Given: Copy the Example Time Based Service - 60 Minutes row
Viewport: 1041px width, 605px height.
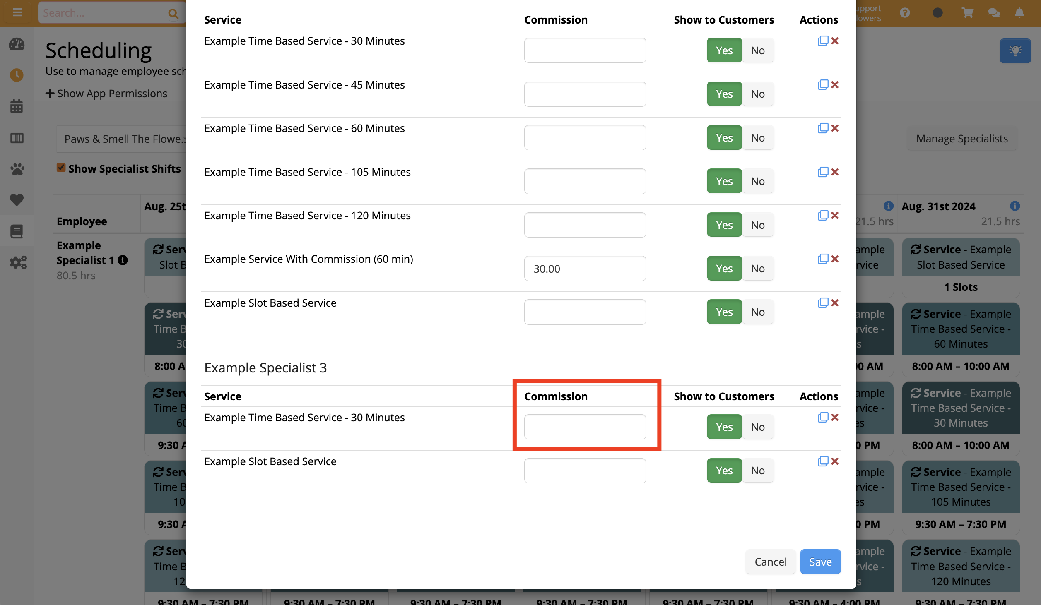Looking at the screenshot, I should 823,128.
